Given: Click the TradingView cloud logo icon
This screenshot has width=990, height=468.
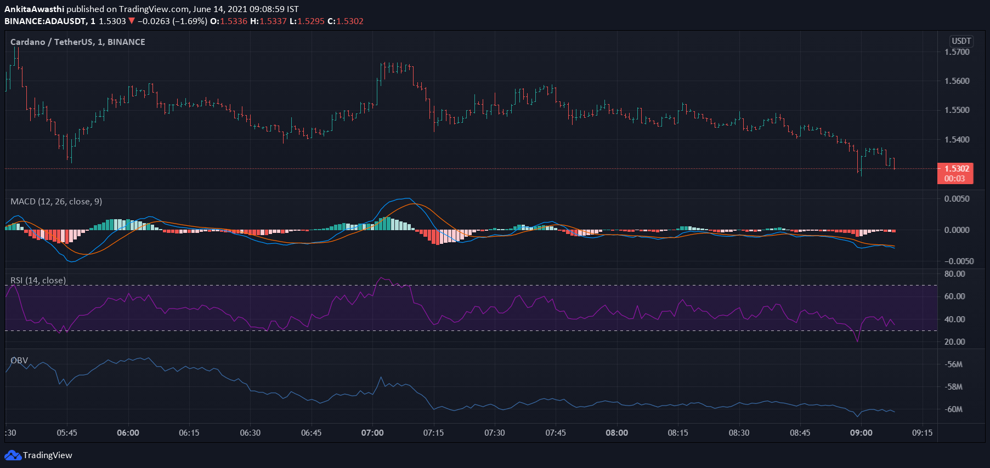Looking at the screenshot, I should tap(13, 455).
